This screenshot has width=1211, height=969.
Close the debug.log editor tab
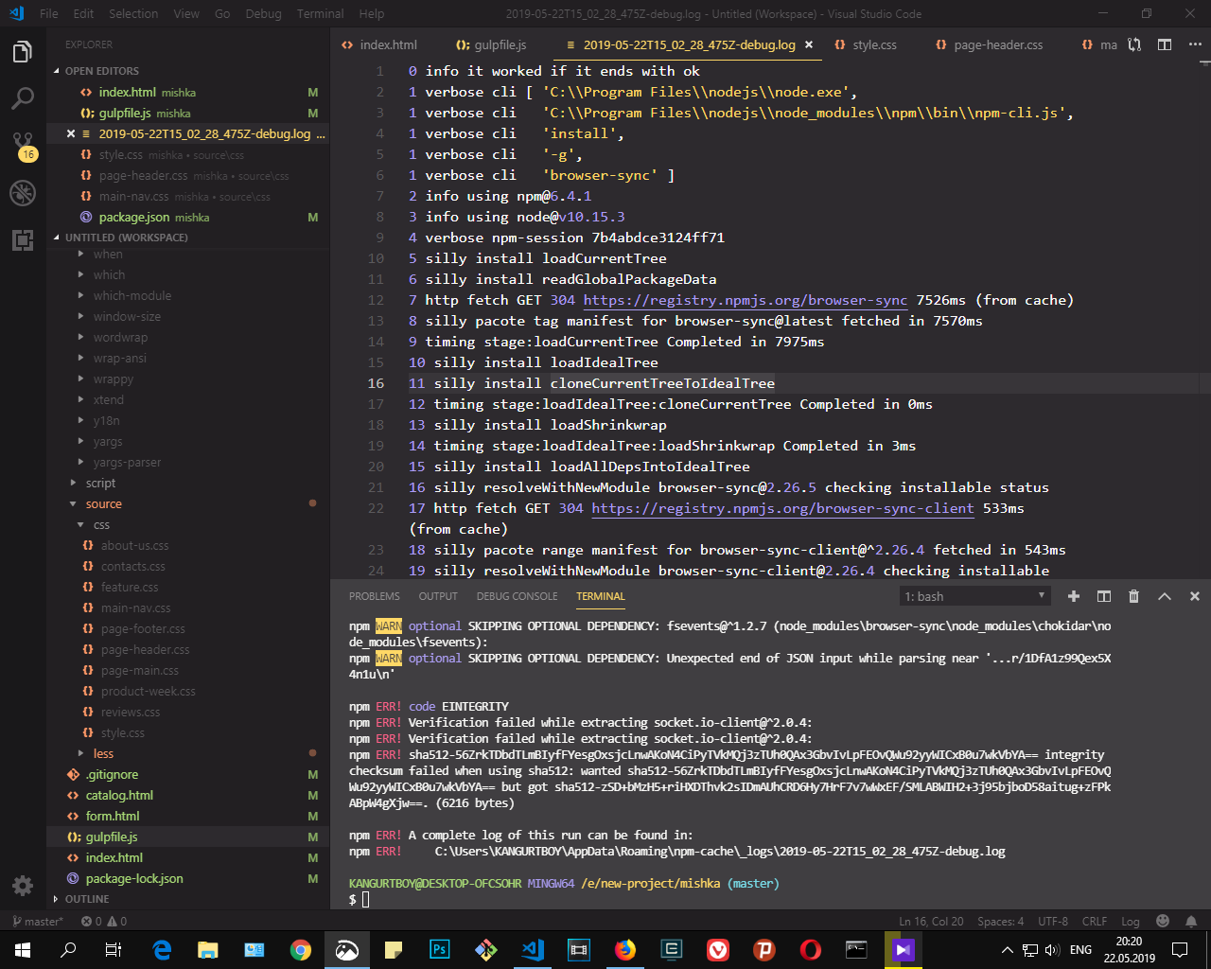809,44
